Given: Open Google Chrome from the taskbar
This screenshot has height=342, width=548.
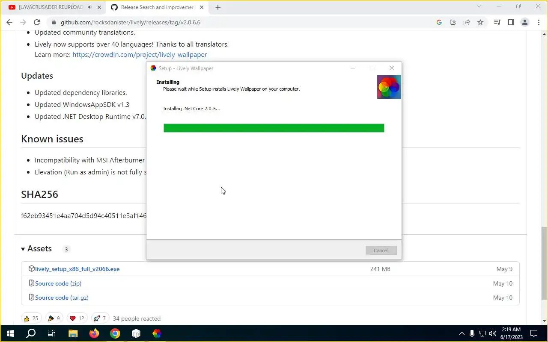Looking at the screenshot, I should 115,333.
